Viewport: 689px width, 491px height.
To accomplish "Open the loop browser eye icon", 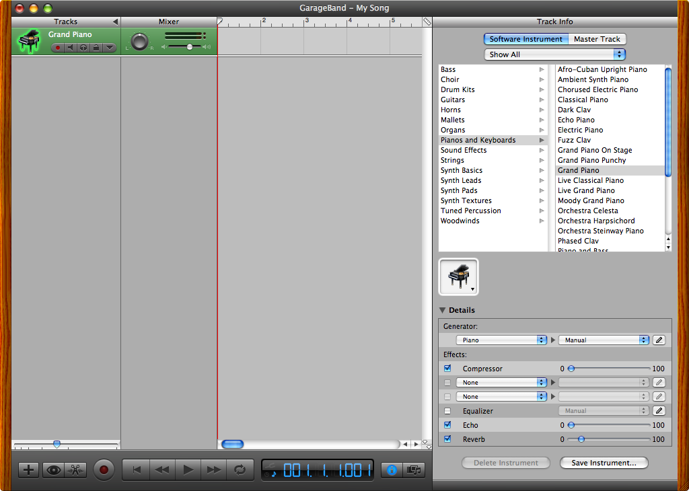I will [x=52, y=470].
